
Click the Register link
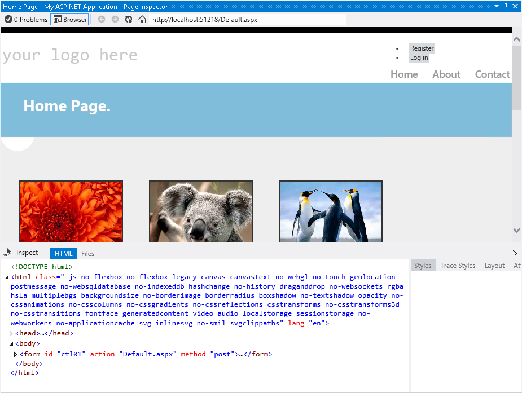point(422,48)
